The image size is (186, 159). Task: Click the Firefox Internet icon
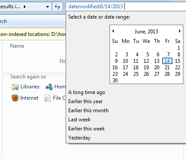coord(15,98)
